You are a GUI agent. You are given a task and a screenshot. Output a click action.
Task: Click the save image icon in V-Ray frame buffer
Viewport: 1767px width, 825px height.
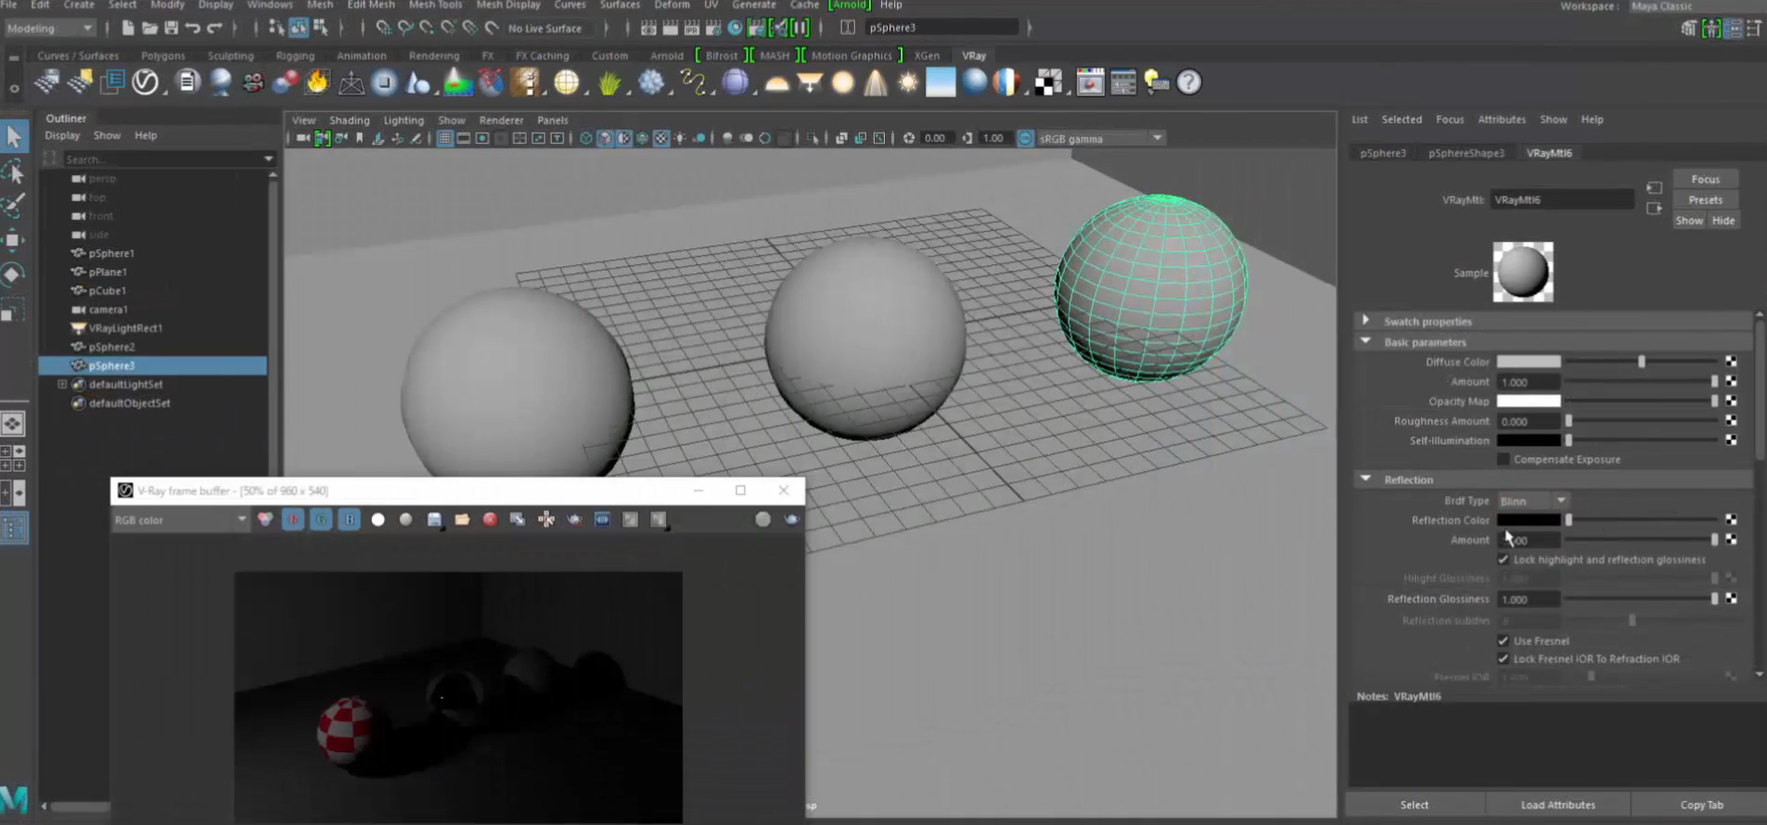[x=434, y=520]
